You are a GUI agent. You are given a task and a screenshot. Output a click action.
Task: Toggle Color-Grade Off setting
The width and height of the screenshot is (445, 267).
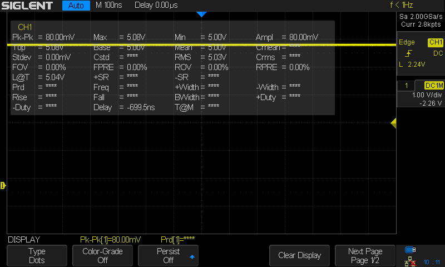103,255
